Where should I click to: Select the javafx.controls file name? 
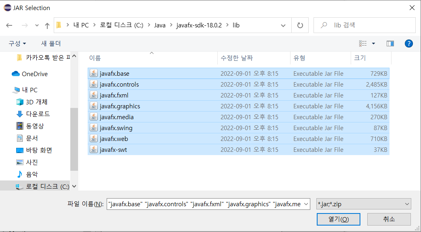point(119,85)
